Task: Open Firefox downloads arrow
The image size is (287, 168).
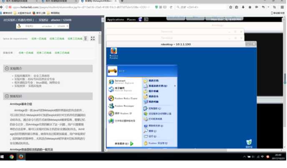Action: click(x=243, y=7)
